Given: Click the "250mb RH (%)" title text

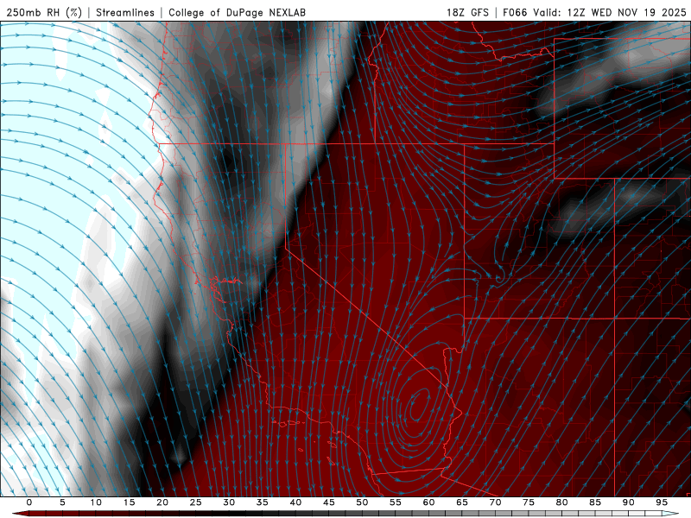Looking at the screenshot, I should coord(44,12).
